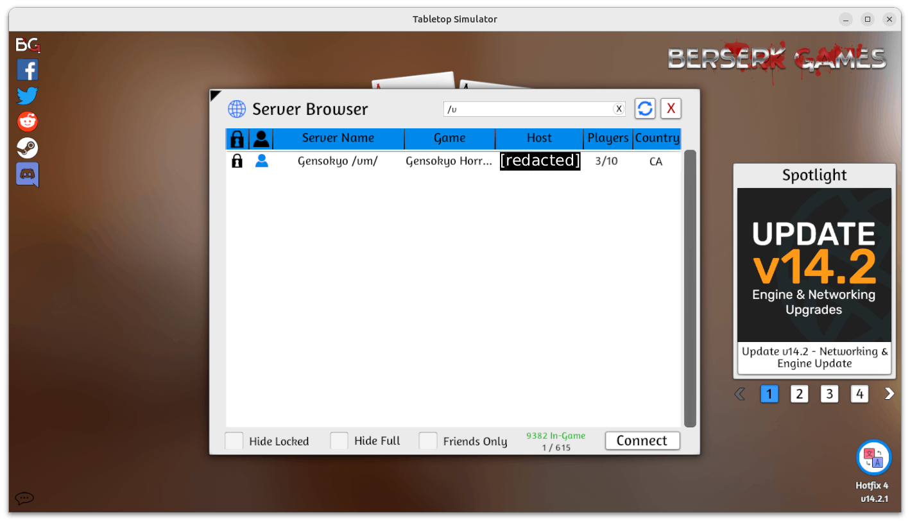Sort by the Players column header
910x523 pixels.
[x=608, y=139]
